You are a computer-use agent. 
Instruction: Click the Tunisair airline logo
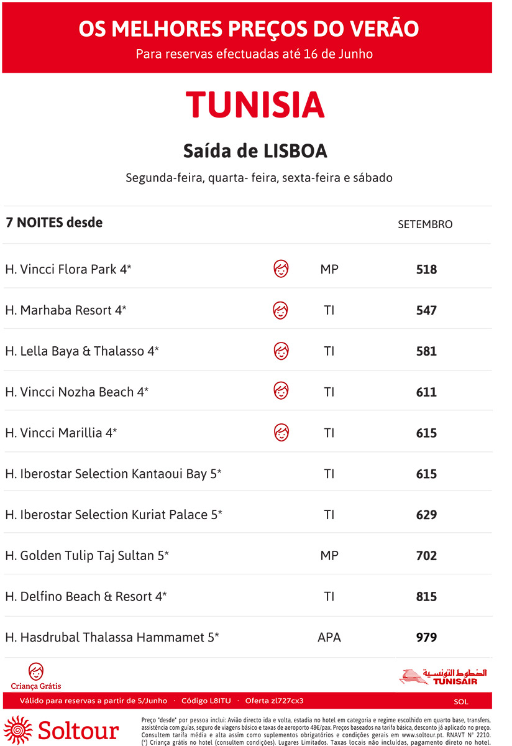(x=443, y=676)
